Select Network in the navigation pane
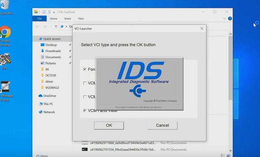This screenshot has height=157, width=260. point(49,112)
